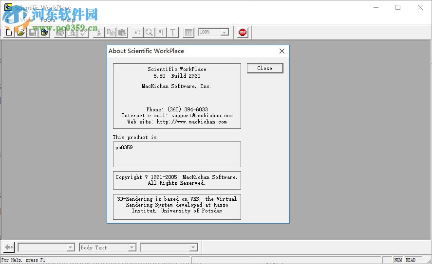The height and width of the screenshot is (264, 432).
Task: Toggle the Show Invisibles paragraph mark icon
Action: [x=161, y=33]
